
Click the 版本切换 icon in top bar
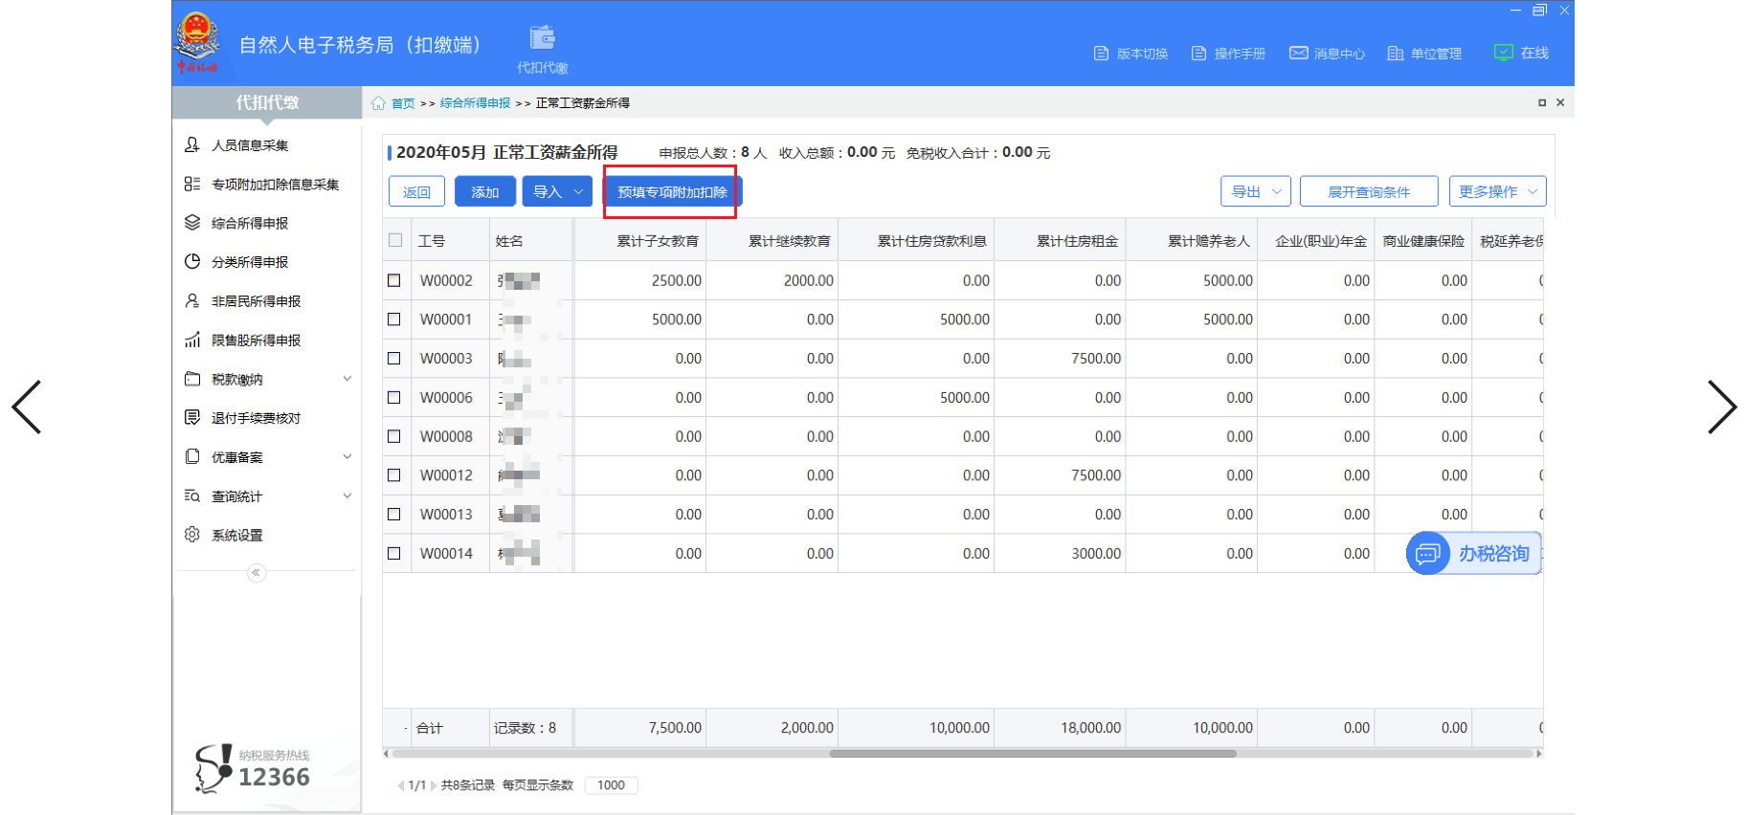pyautogui.click(x=1101, y=54)
